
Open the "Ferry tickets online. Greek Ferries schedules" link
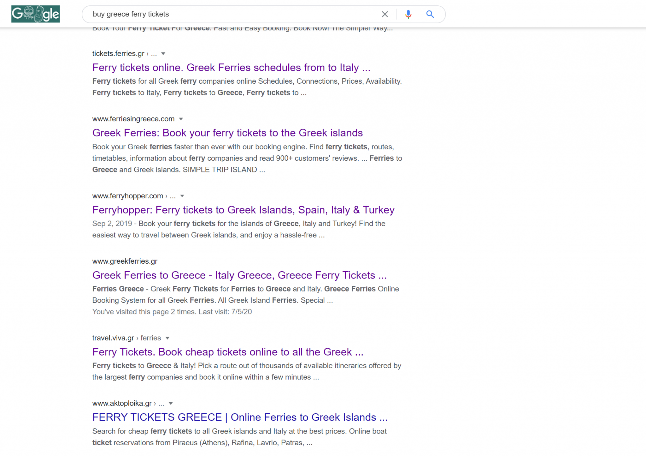tap(231, 67)
